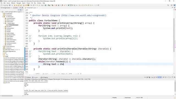The image size is (176, 99).
Task: Collapse the foreach.demo package
Action: click(4, 23)
